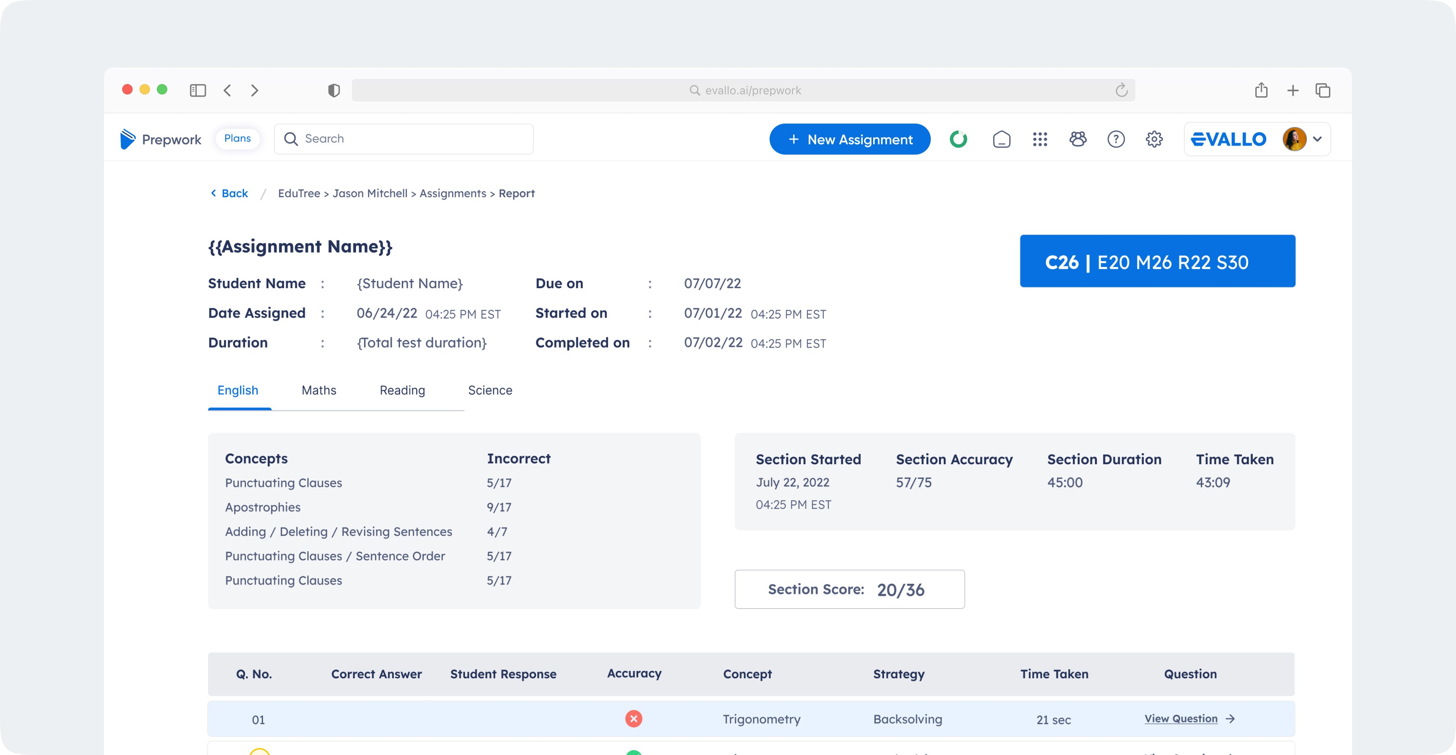Image resolution: width=1456 pixels, height=755 pixels.
Task: Open the apps grid icon
Action: pyautogui.click(x=1040, y=139)
